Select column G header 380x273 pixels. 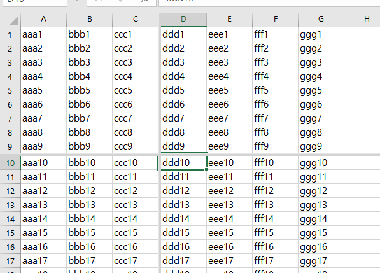pyautogui.click(x=321, y=19)
